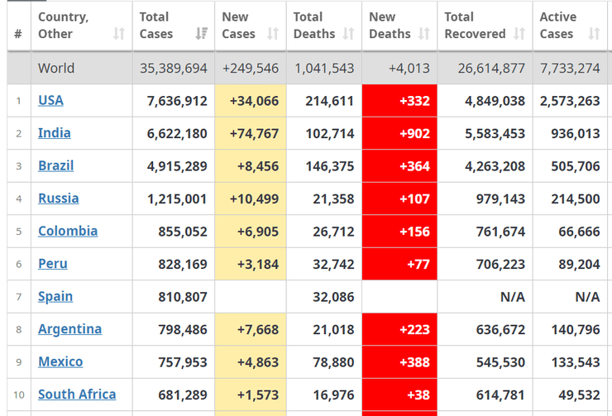The height and width of the screenshot is (416, 612).
Task: Select the Spain country link
Action: [x=55, y=296]
